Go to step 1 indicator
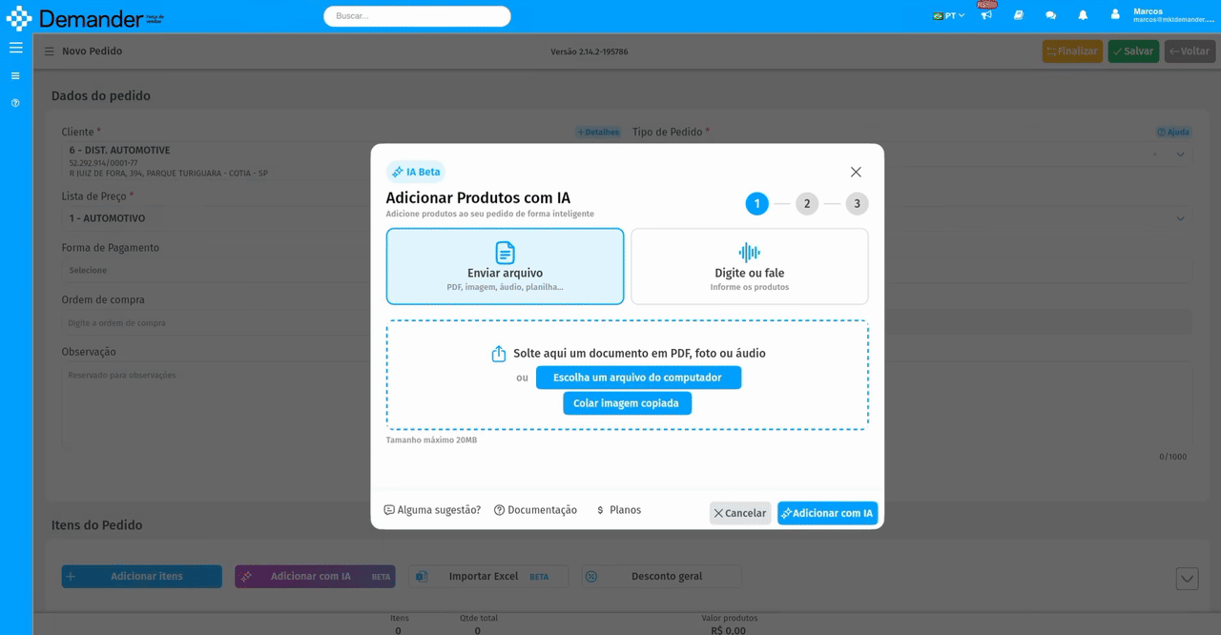 pos(756,203)
